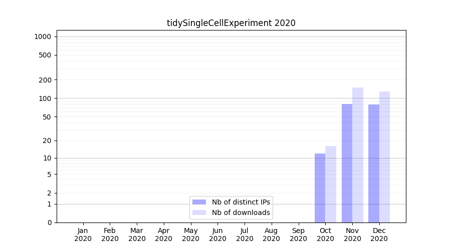Click the 1000 y-axis tick label
This screenshot has height=250, width=451.
pos(43,36)
